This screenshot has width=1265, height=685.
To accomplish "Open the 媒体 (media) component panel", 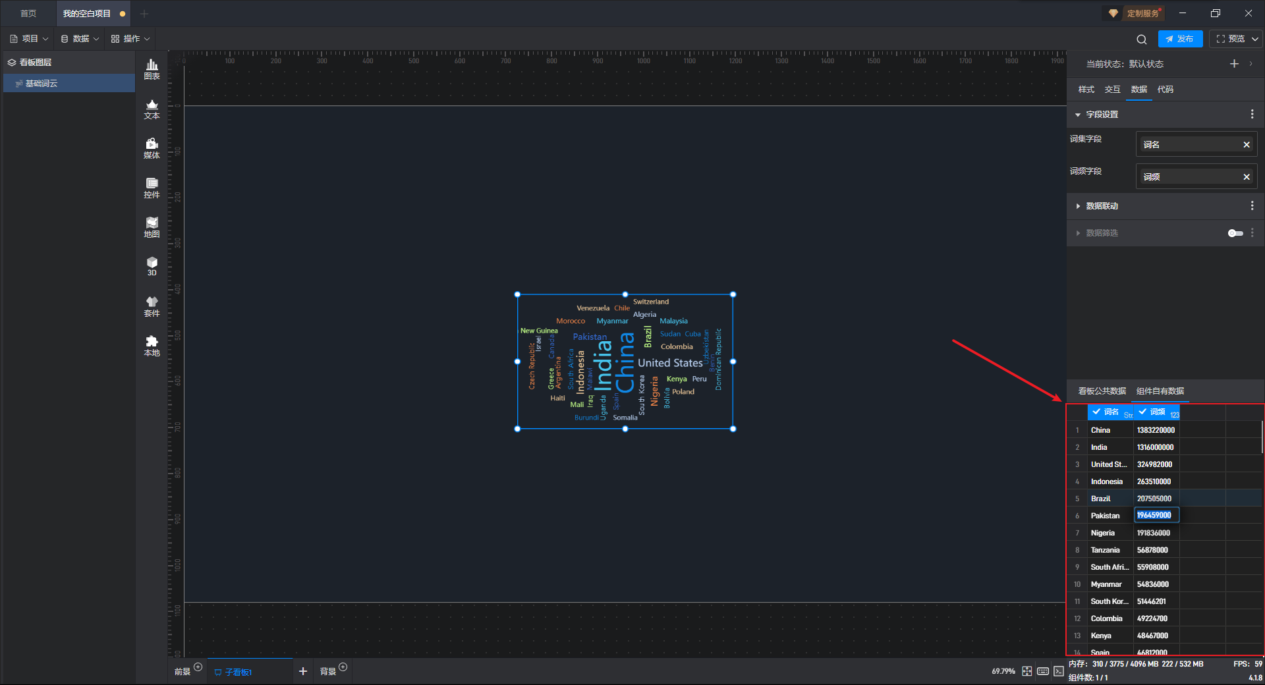I will (x=152, y=148).
